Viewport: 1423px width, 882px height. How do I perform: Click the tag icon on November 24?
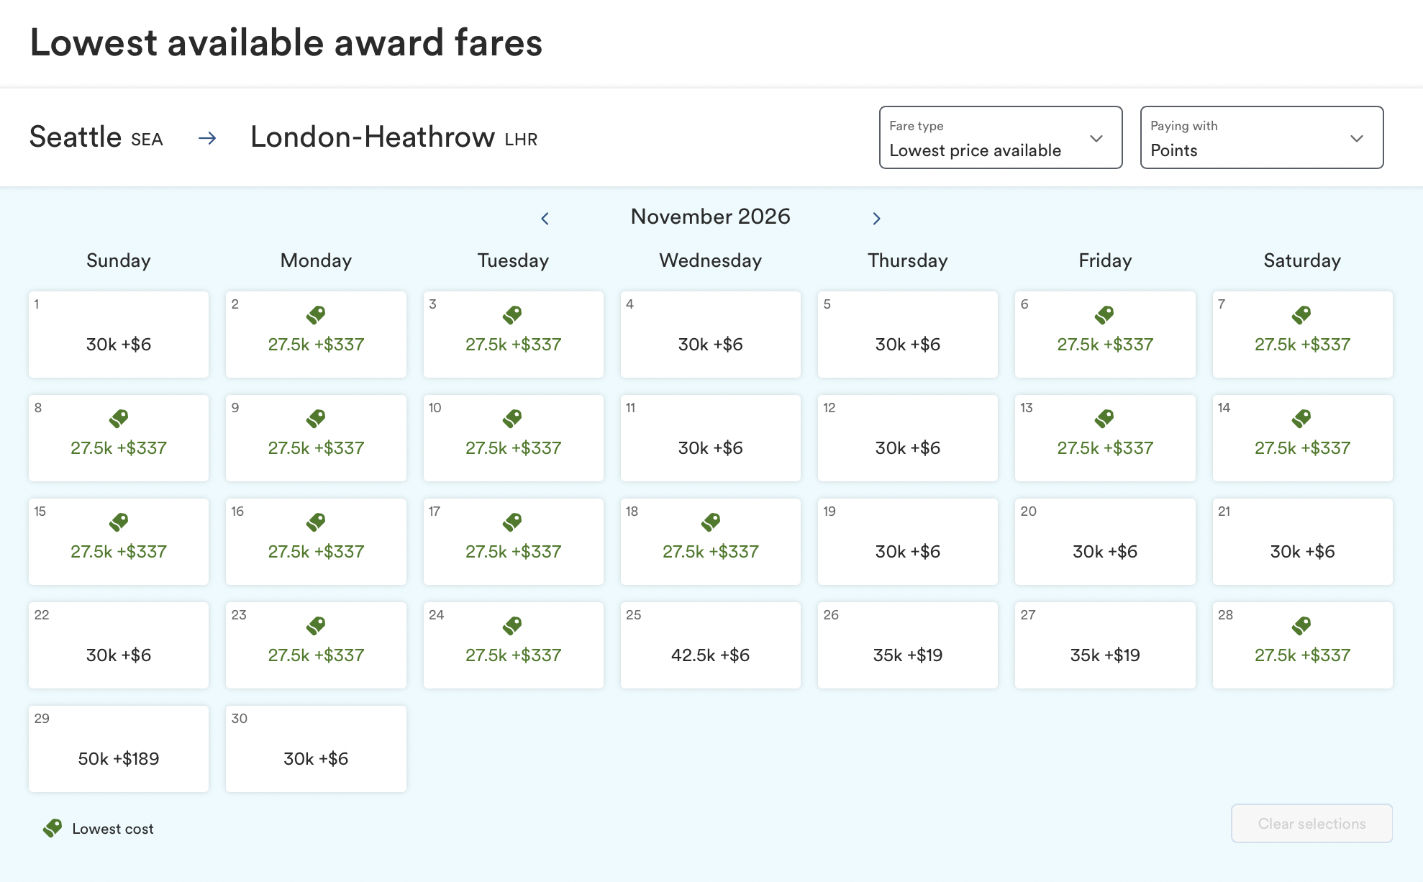pos(513,625)
